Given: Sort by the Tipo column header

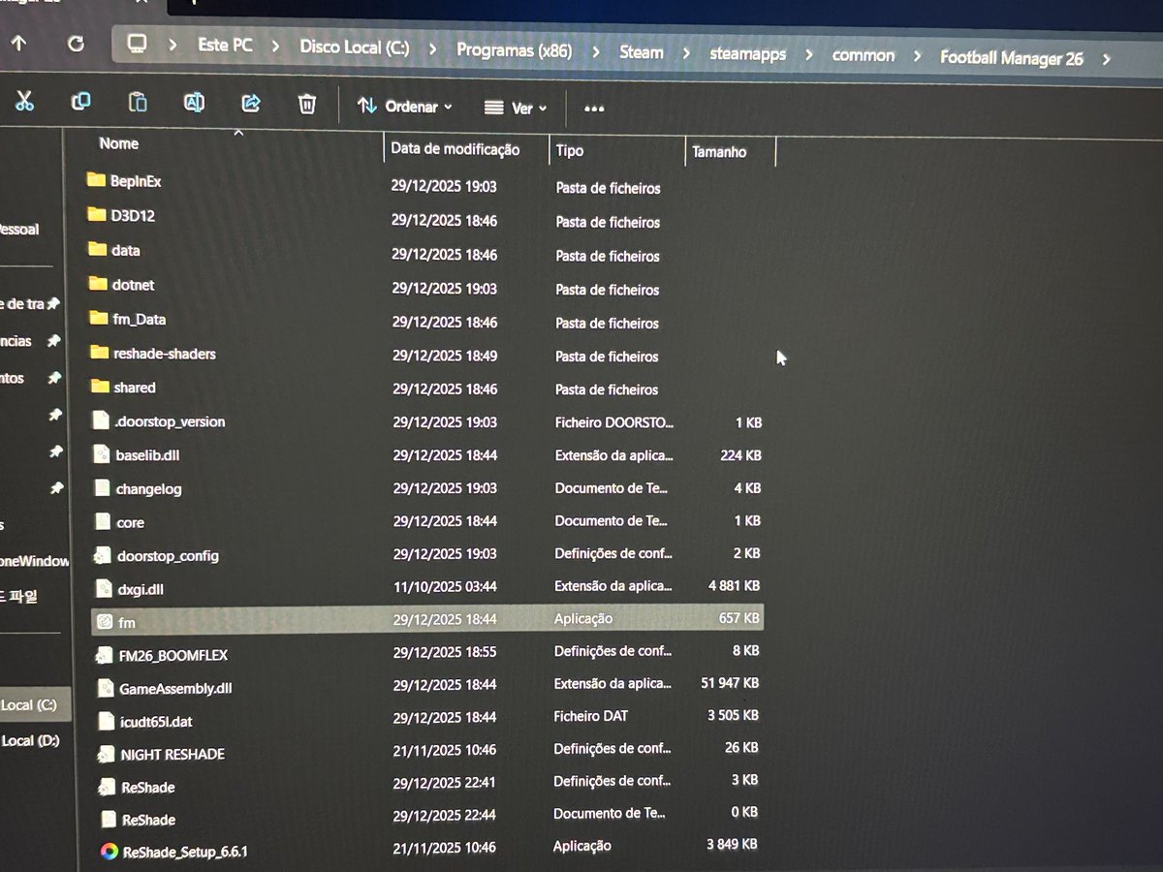Looking at the screenshot, I should point(570,151).
